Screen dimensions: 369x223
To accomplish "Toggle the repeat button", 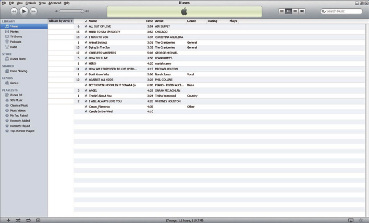I will (28, 220).
